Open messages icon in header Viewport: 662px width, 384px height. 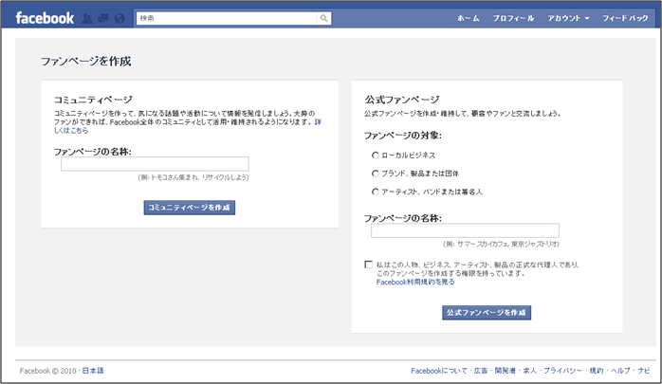click(103, 19)
